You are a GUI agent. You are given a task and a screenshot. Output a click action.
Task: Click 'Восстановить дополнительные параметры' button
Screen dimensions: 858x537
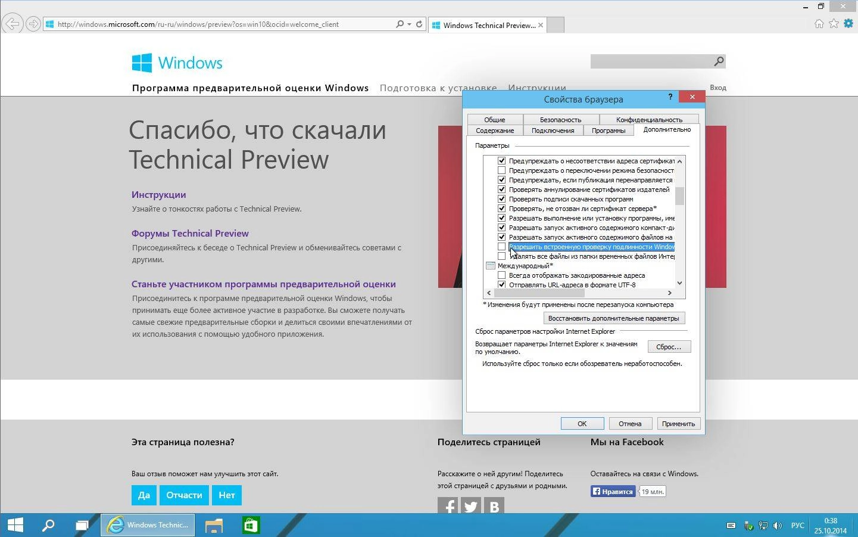[613, 318]
